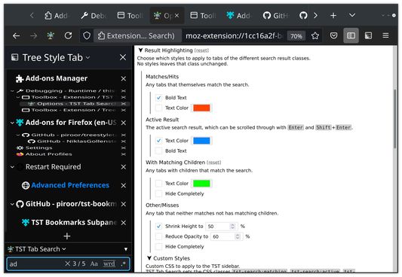Reset With Matching Children settings

point(213,163)
